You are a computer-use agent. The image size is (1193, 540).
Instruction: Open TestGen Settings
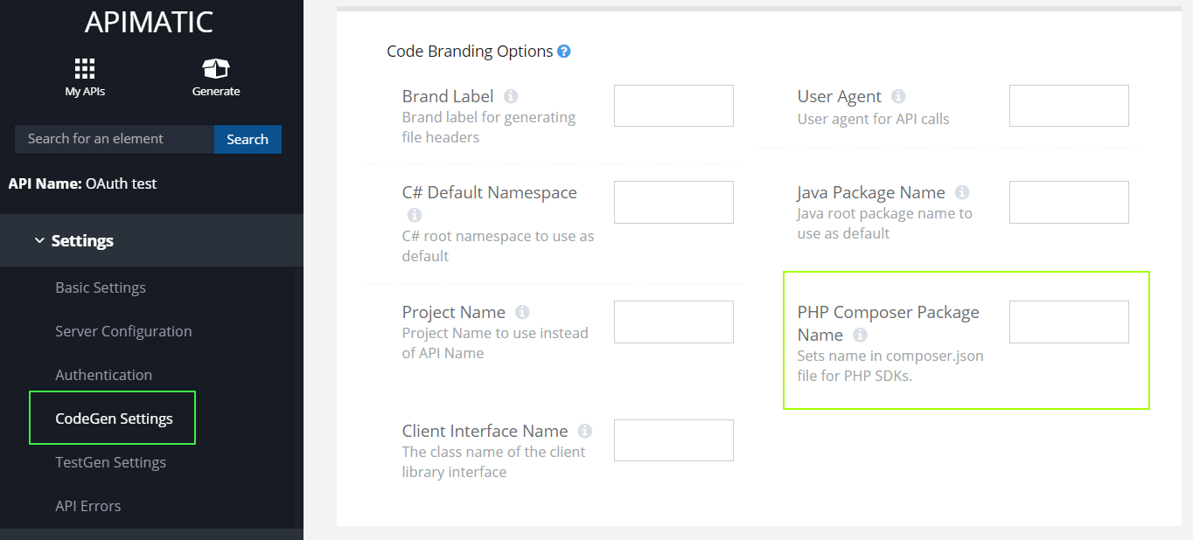[x=110, y=462]
